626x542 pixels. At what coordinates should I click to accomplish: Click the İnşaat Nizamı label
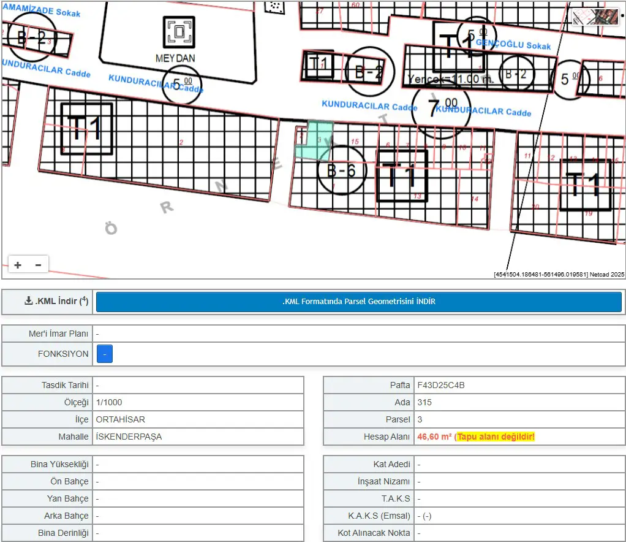[383, 482]
